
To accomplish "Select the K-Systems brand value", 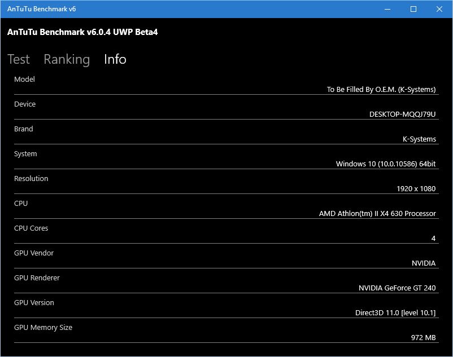I will pyautogui.click(x=419, y=139).
